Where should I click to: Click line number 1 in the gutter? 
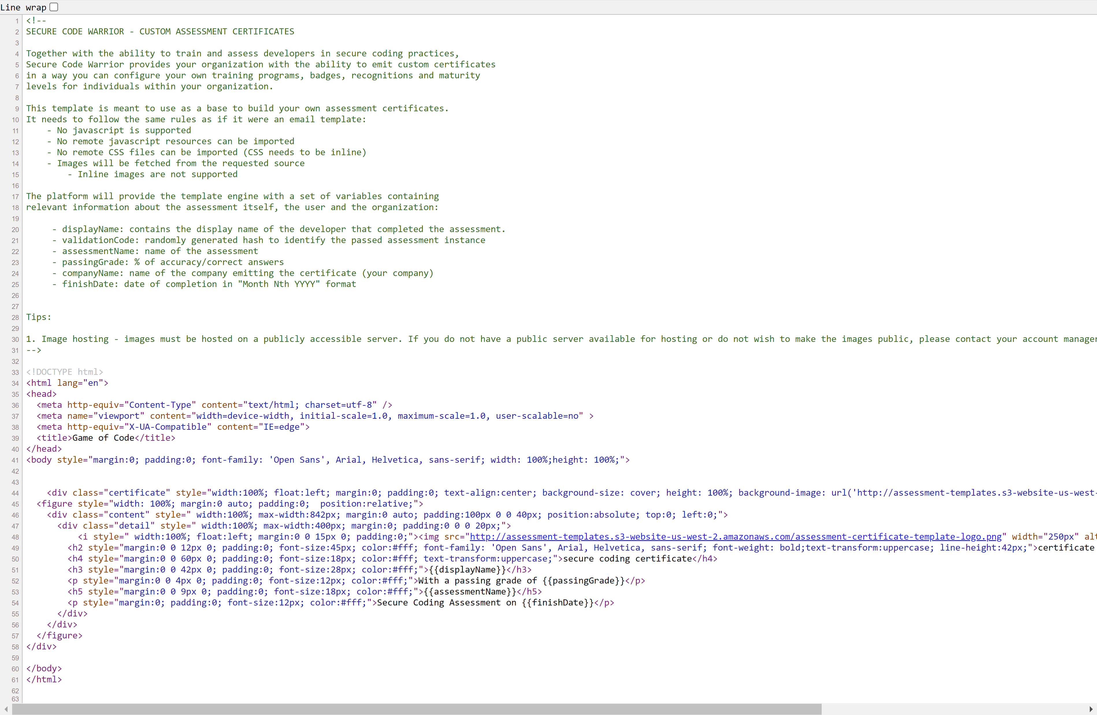click(16, 21)
